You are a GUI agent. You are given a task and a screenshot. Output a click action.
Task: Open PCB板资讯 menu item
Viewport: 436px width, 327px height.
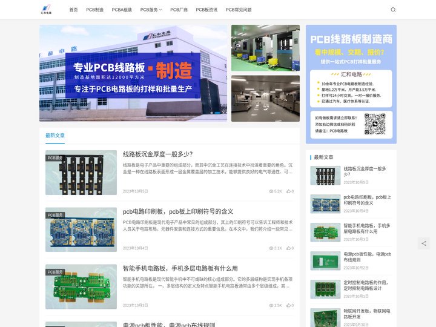click(x=206, y=10)
